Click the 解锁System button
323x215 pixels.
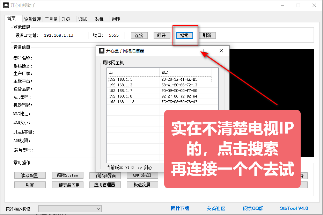point(67,175)
